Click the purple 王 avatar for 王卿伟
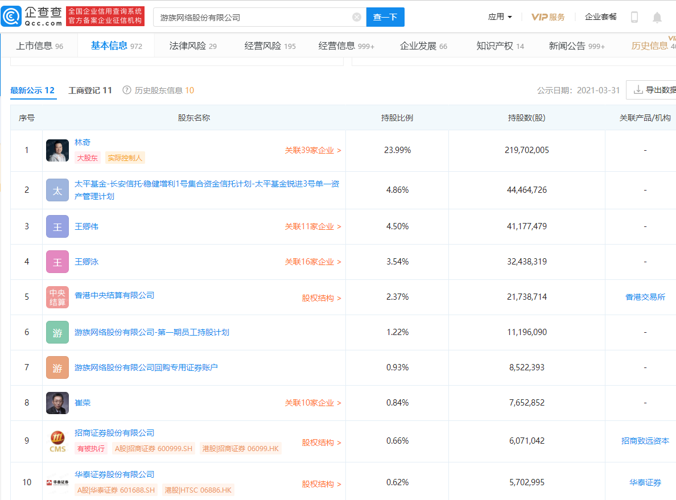676x500 pixels. tap(57, 226)
